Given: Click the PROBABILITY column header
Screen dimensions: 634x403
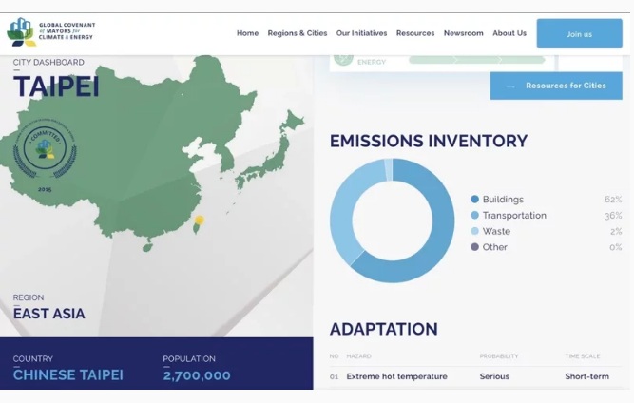Looking at the screenshot, I should click(x=499, y=356).
